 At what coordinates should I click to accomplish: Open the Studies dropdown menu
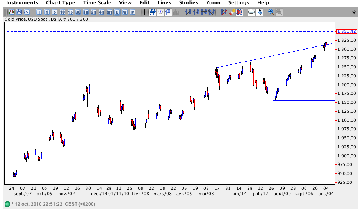(x=189, y=3)
